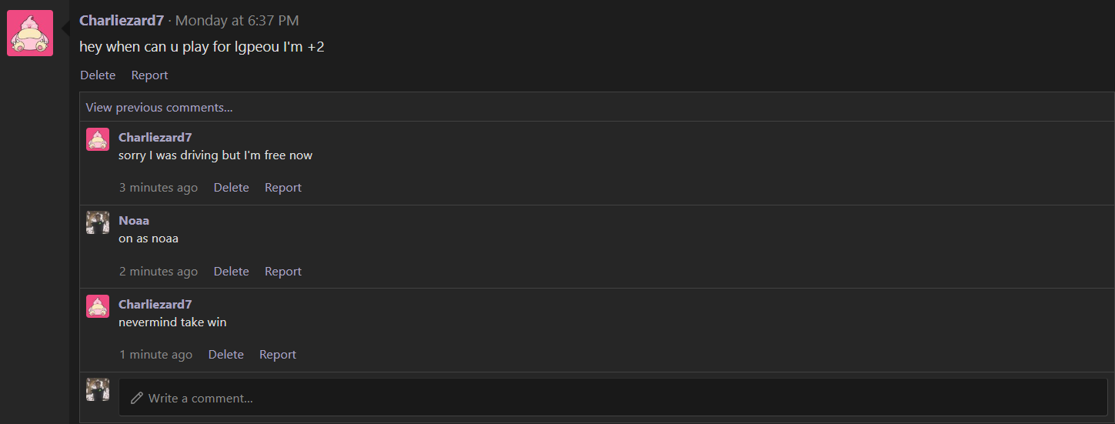Delete the 'on as noaa' comment
Viewport: 1115px width, 424px height.
tap(232, 271)
